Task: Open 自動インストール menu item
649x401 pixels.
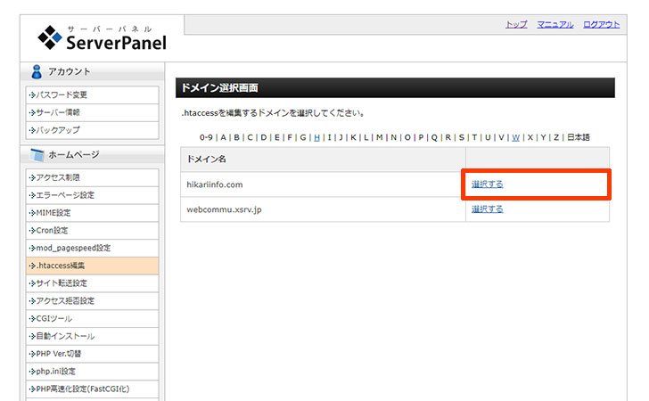Action: pos(92,336)
